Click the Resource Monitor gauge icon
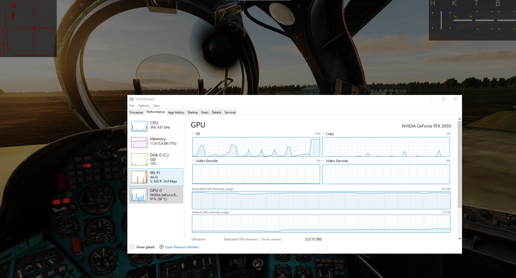 point(162,247)
